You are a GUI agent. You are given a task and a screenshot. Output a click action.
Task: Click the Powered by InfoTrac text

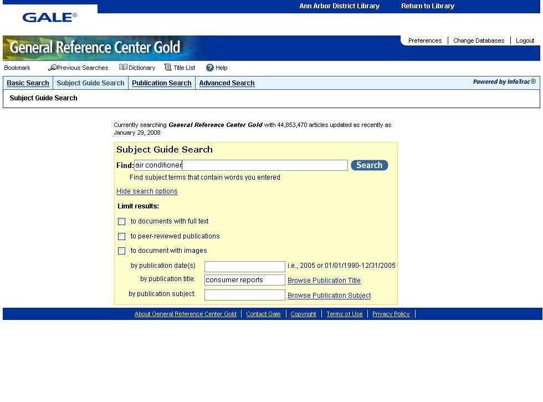pos(504,82)
